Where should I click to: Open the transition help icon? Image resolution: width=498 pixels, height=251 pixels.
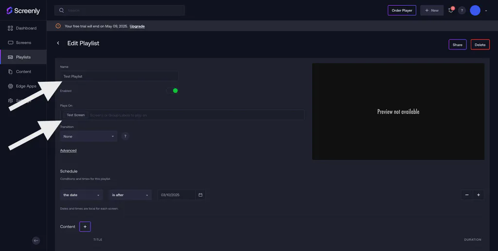[125, 136]
